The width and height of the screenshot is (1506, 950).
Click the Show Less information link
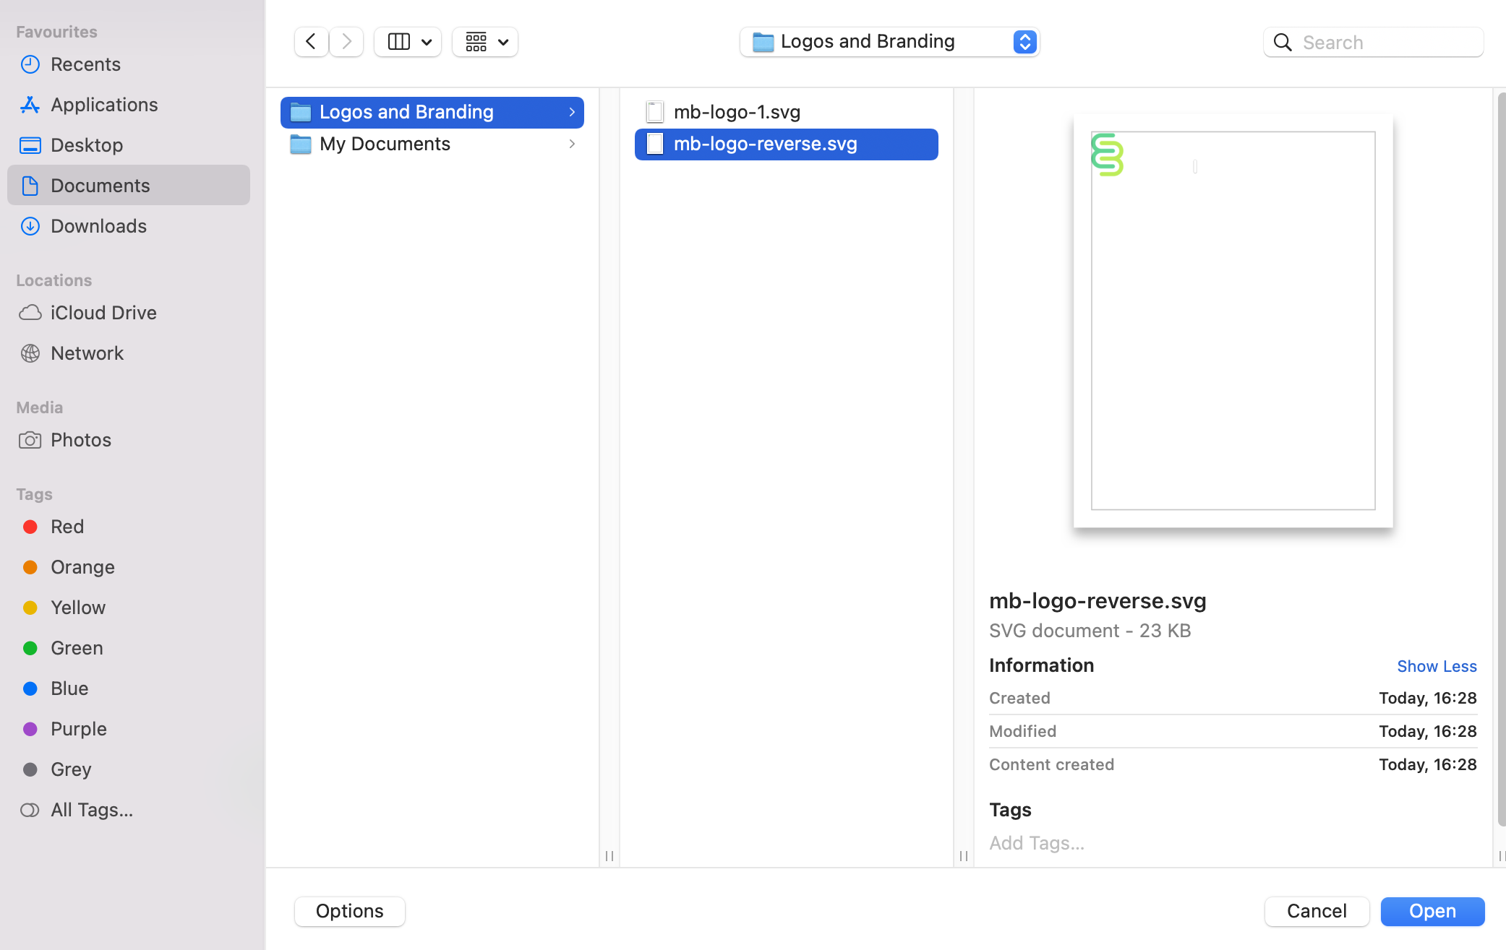[1437, 665]
